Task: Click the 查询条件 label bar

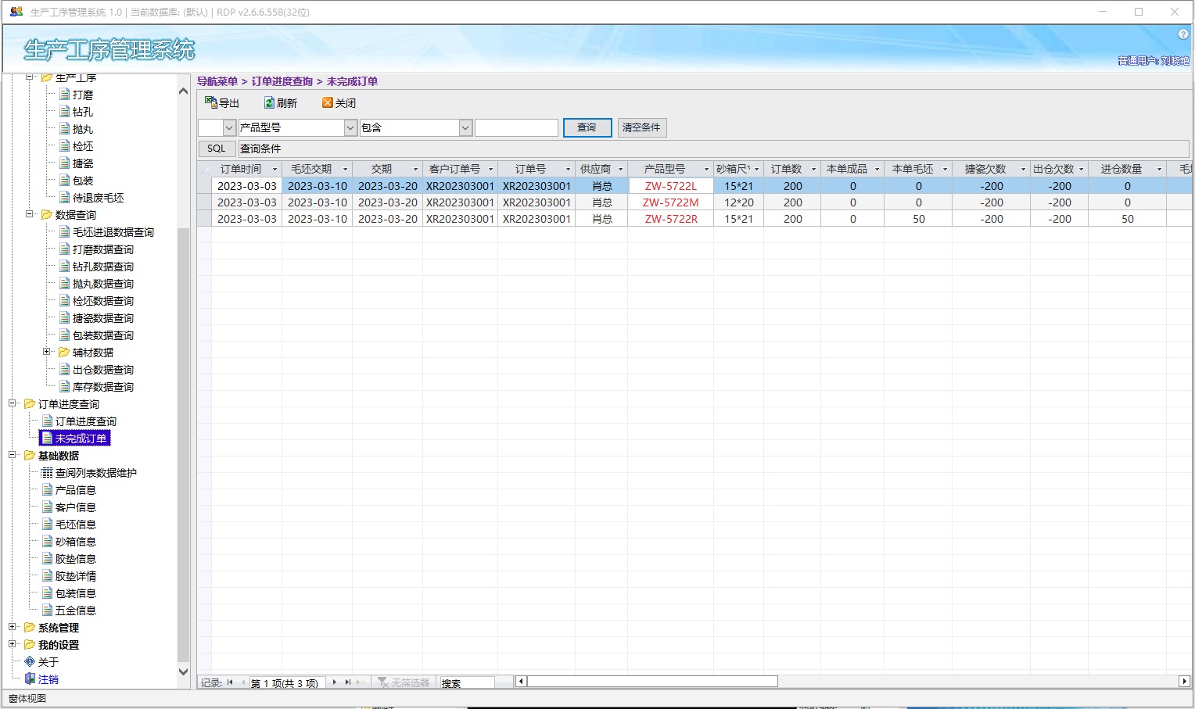Action: click(713, 149)
